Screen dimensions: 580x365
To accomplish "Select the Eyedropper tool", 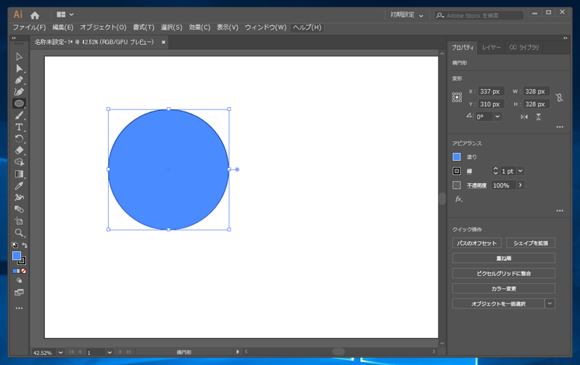I will [20, 186].
